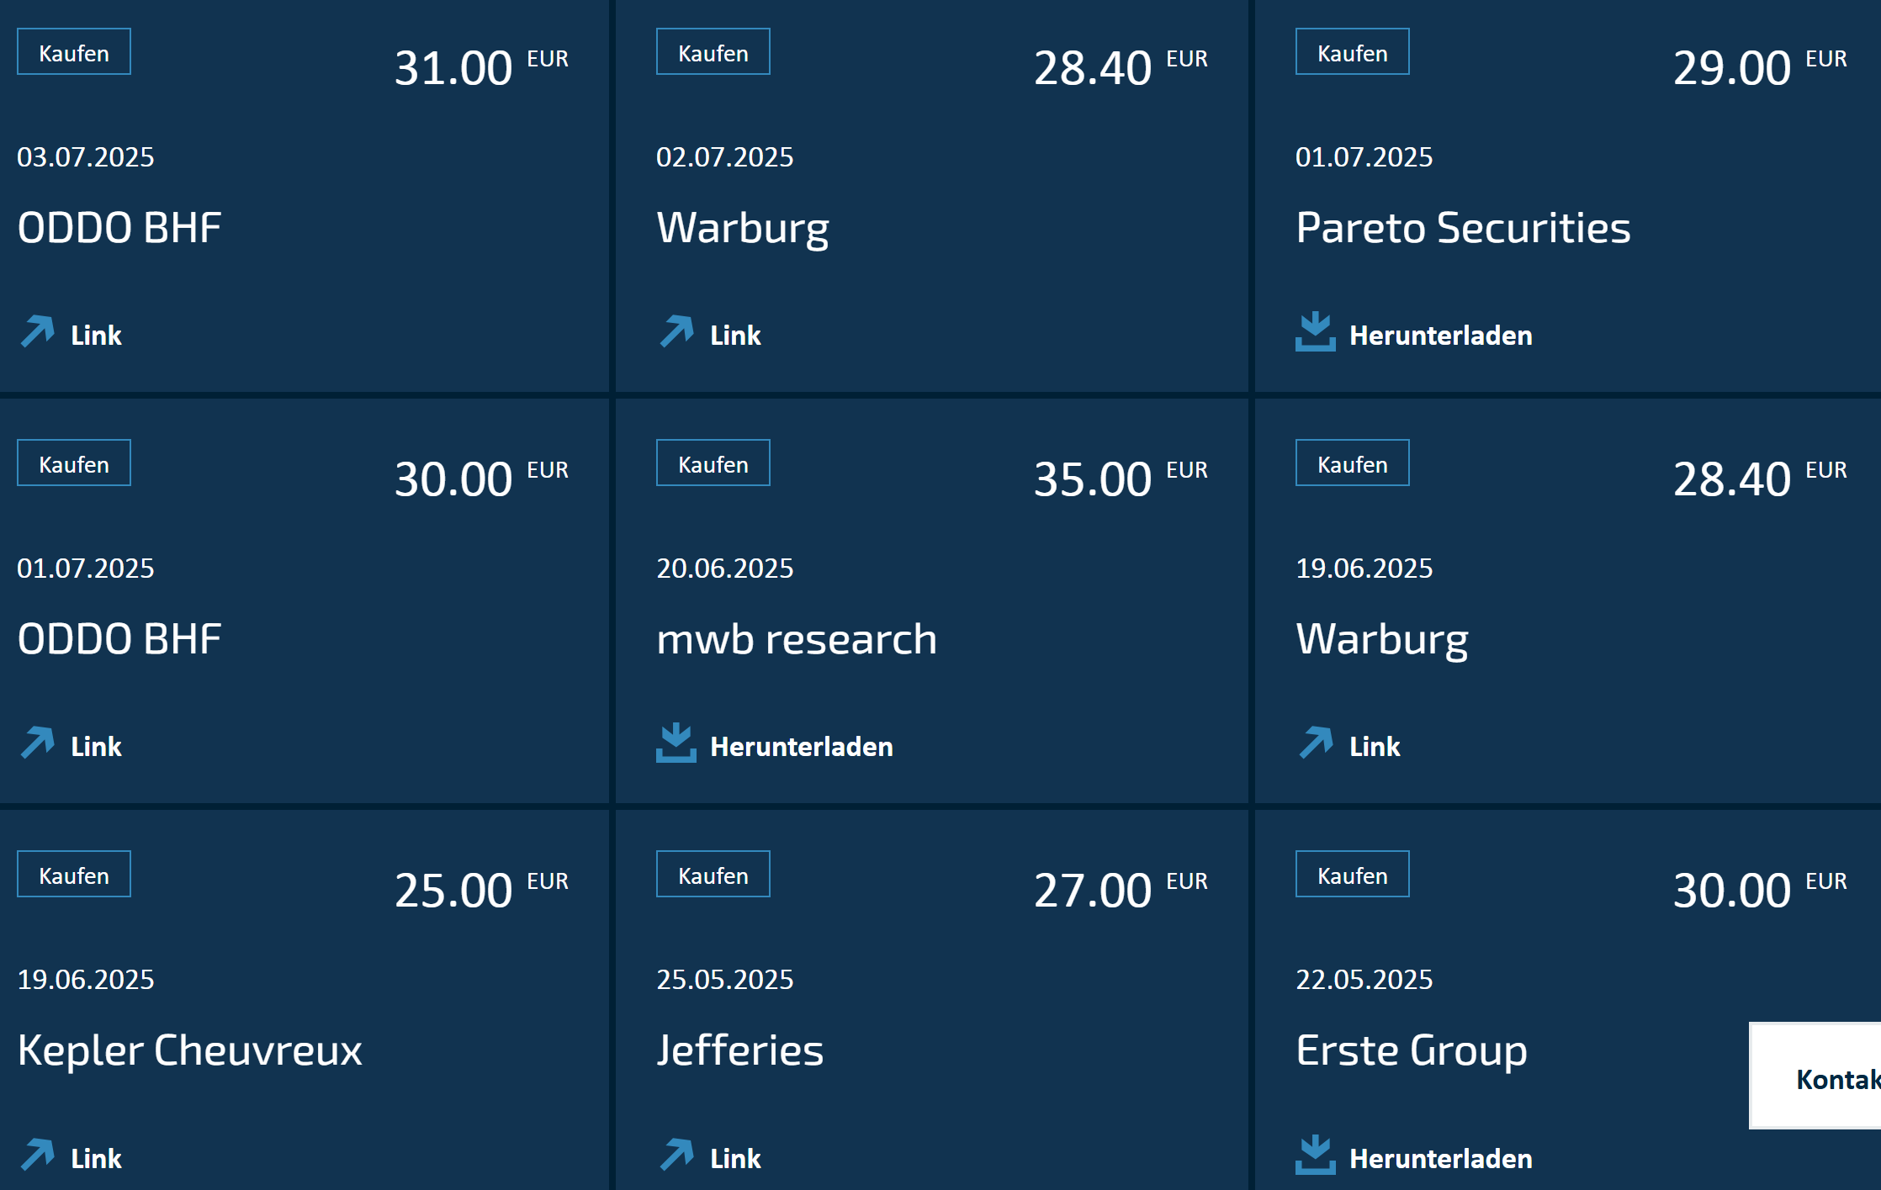1881x1190 pixels.
Task: Open Link text for Kepler Cheuvreux
Action: [96, 1159]
